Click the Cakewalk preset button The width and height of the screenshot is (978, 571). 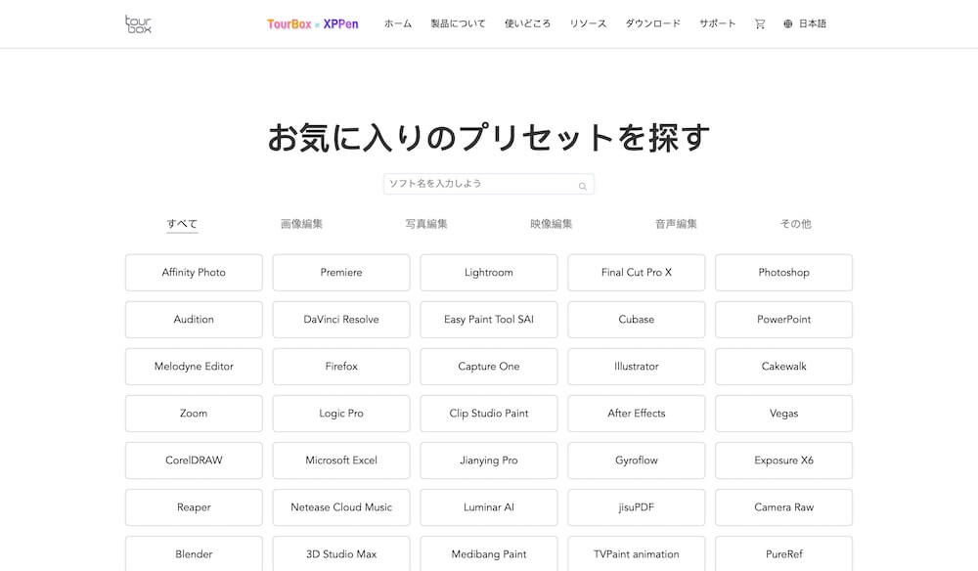click(783, 367)
